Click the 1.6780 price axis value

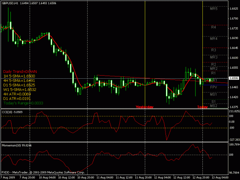point(234,19)
